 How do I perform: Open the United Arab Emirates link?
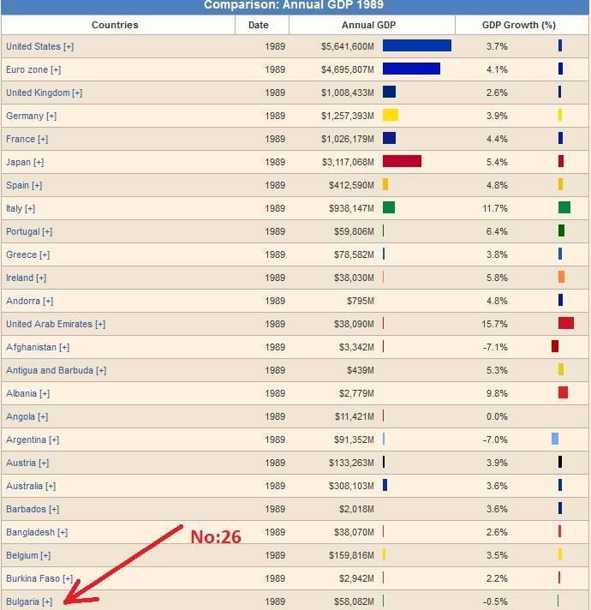point(50,324)
